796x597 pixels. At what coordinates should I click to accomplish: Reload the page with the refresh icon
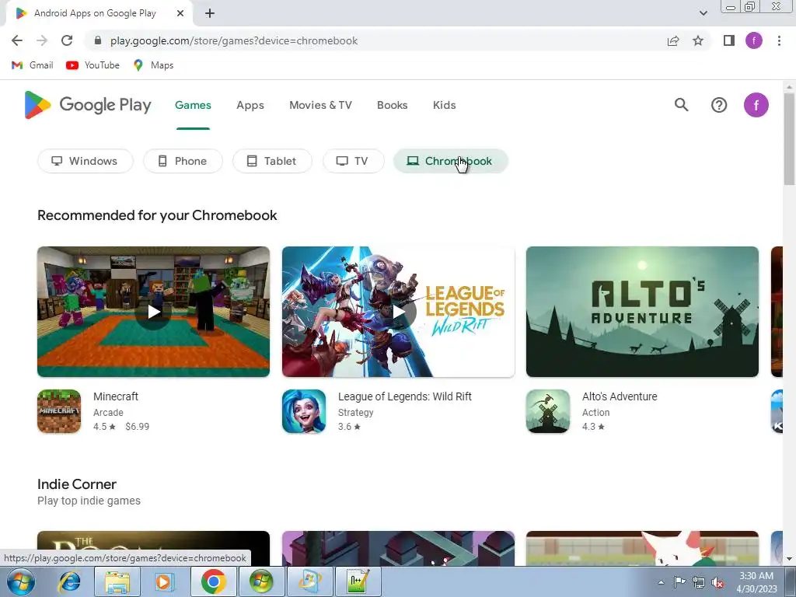pos(67,40)
